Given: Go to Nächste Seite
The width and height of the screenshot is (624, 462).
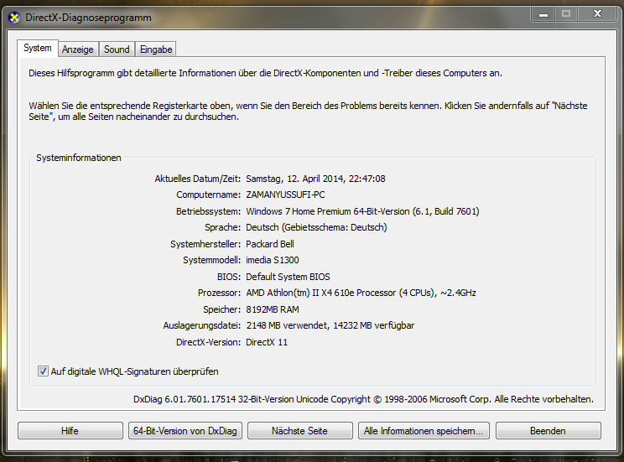Looking at the screenshot, I should (x=299, y=431).
